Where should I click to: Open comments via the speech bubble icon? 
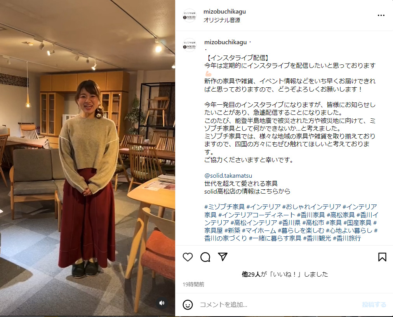click(205, 257)
